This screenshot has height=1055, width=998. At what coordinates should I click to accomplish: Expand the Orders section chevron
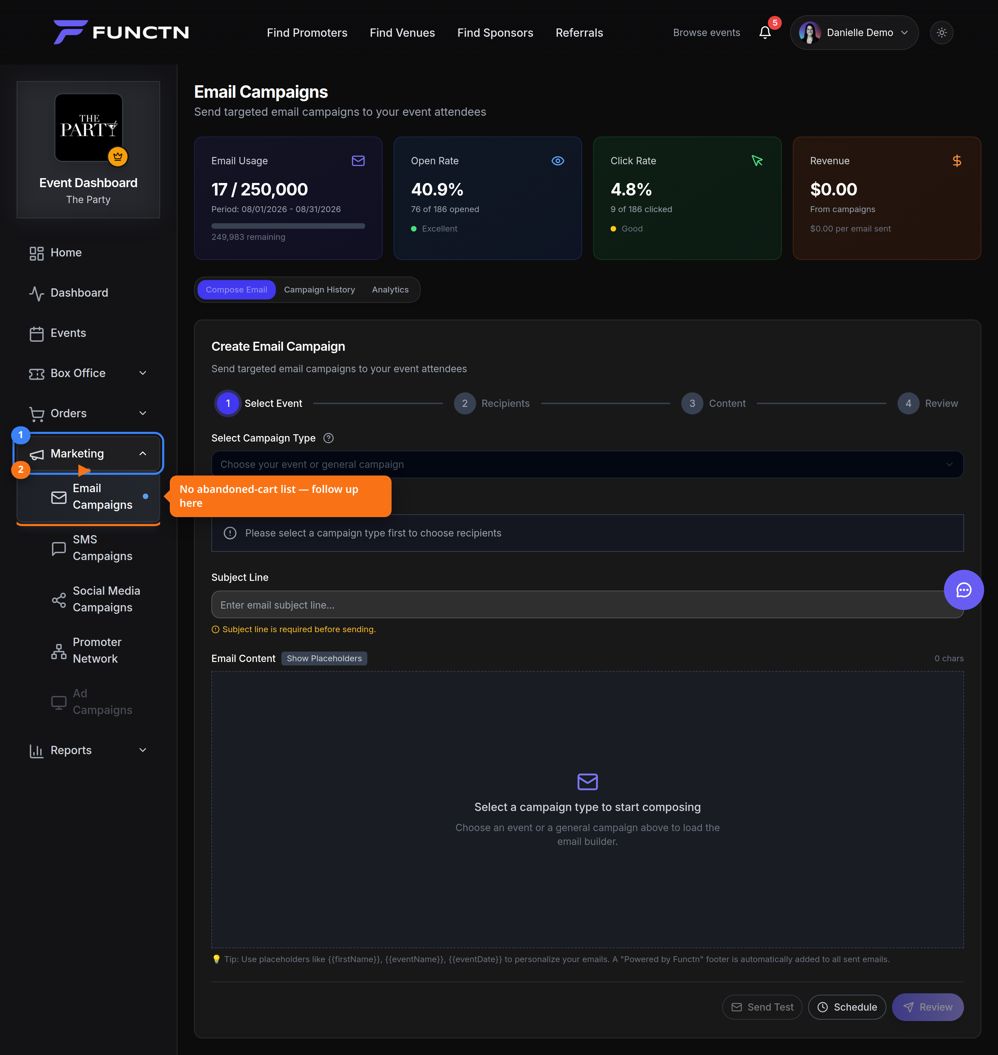click(142, 413)
